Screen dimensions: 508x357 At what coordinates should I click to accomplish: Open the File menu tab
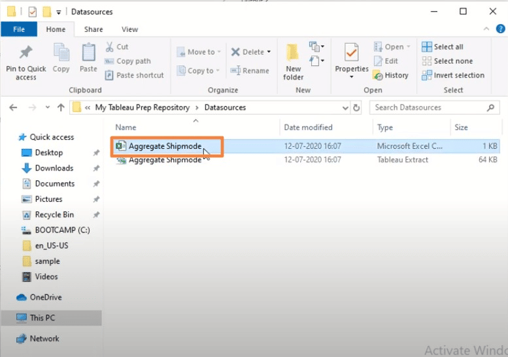[19, 29]
